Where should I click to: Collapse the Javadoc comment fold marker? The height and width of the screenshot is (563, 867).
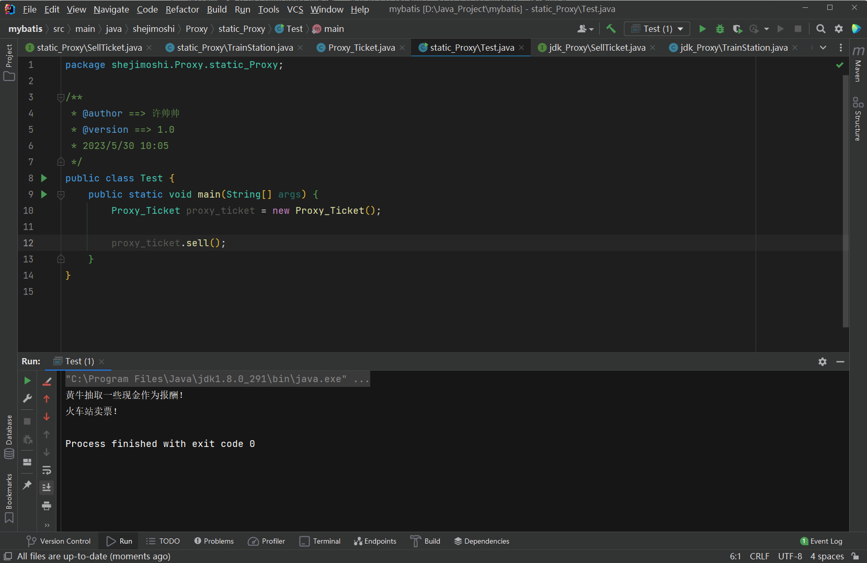[x=61, y=97]
